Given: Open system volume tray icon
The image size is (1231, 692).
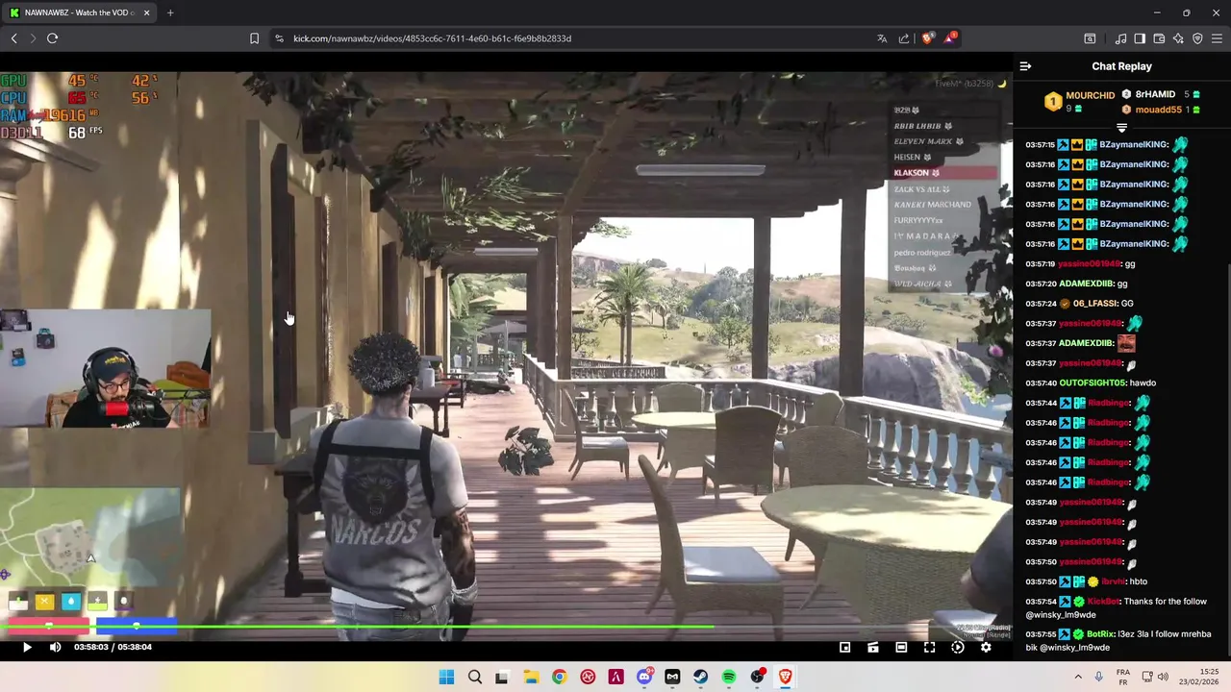Looking at the screenshot, I should [x=1163, y=677].
